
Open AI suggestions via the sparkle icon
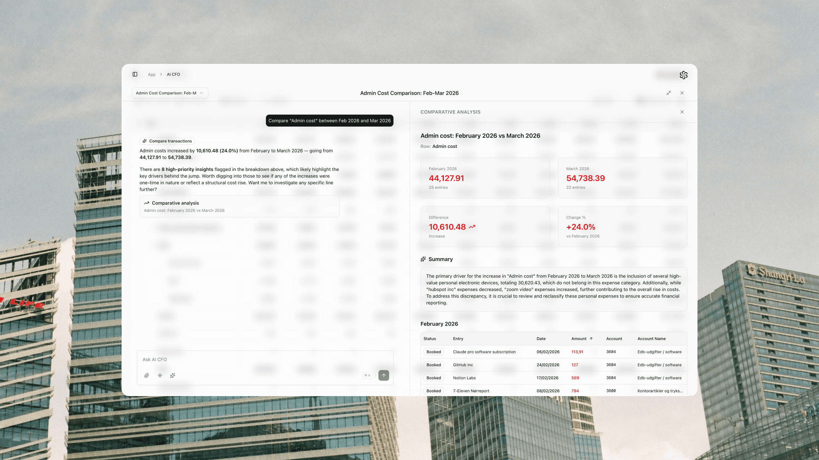173,375
